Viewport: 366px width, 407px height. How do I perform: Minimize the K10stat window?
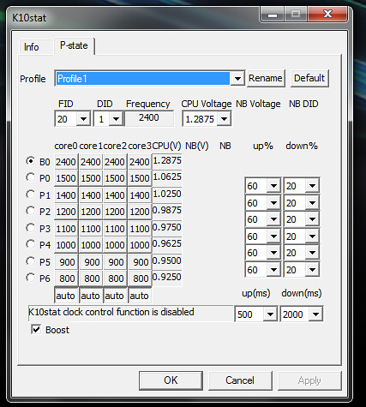click(273, 14)
